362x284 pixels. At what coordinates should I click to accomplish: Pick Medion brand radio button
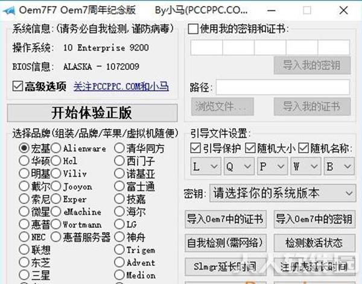point(119,275)
